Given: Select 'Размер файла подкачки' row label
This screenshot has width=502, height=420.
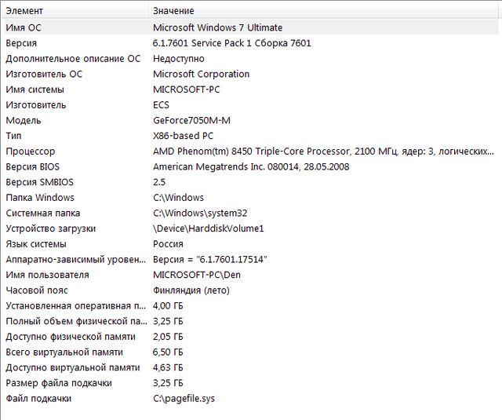Looking at the screenshot, I should click(x=59, y=383).
